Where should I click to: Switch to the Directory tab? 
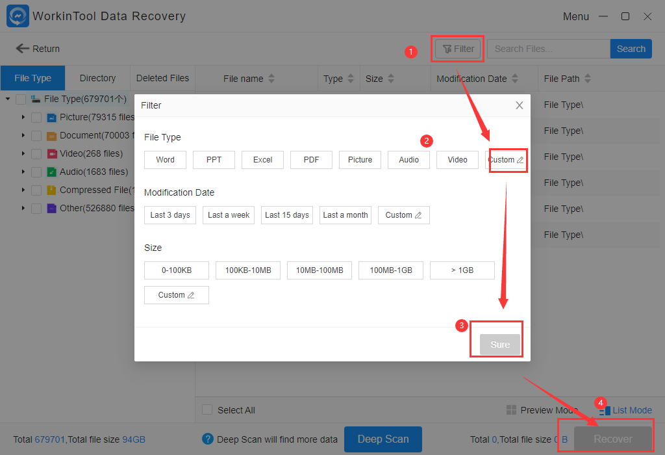tap(97, 78)
